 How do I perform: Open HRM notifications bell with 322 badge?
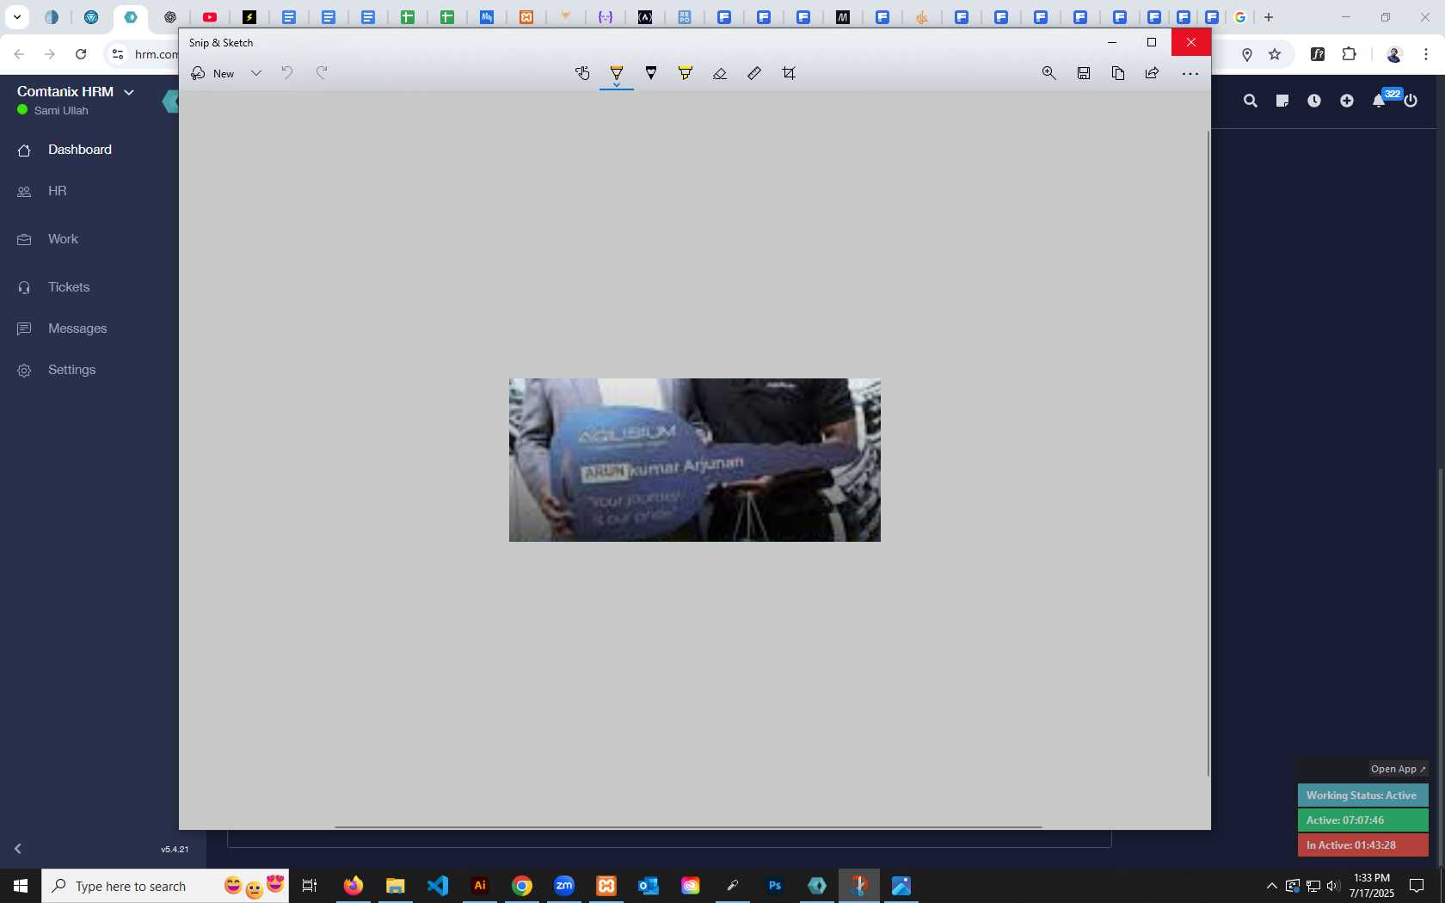click(x=1380, y=100)
